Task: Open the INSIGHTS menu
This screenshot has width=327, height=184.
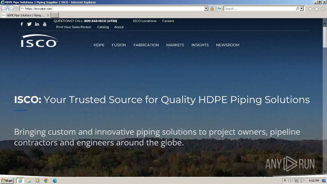Action: click(200, 45)
